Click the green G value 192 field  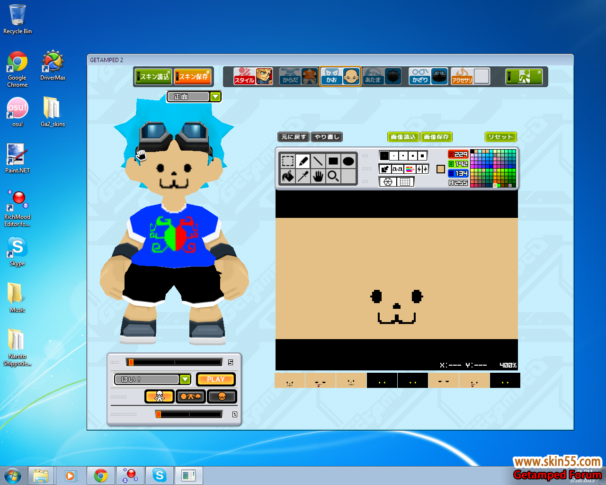coord(458,164)
